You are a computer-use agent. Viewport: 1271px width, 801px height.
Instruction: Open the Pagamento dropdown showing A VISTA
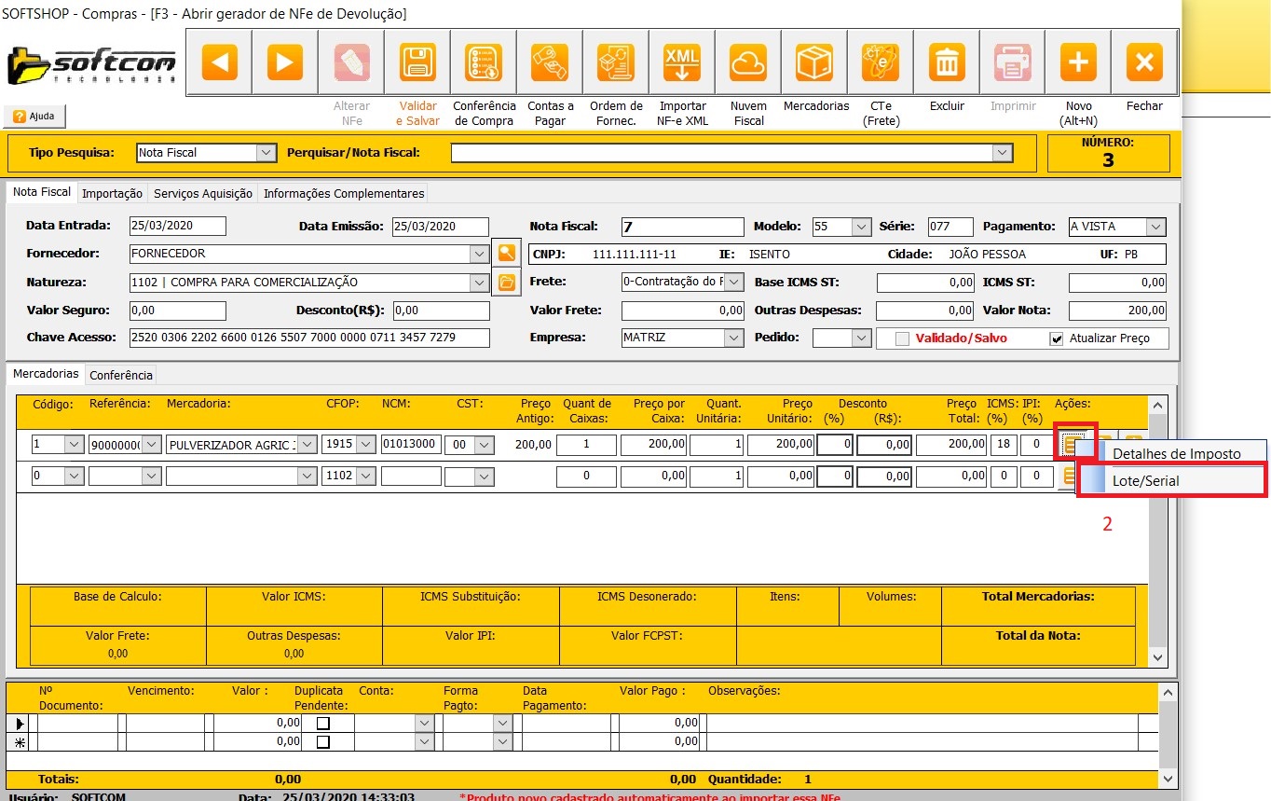tap(1155, 227)
